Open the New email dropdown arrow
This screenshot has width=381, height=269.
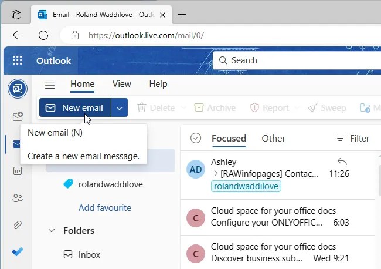pyautogui.click(x=120, y=107)
